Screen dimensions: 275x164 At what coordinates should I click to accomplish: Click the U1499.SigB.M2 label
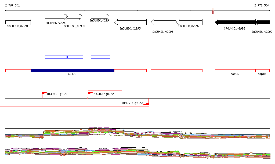(132, 103)
